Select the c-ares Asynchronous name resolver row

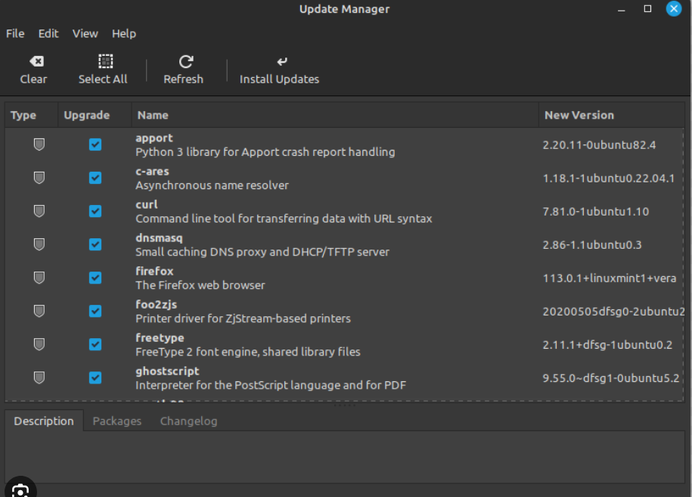344,178
